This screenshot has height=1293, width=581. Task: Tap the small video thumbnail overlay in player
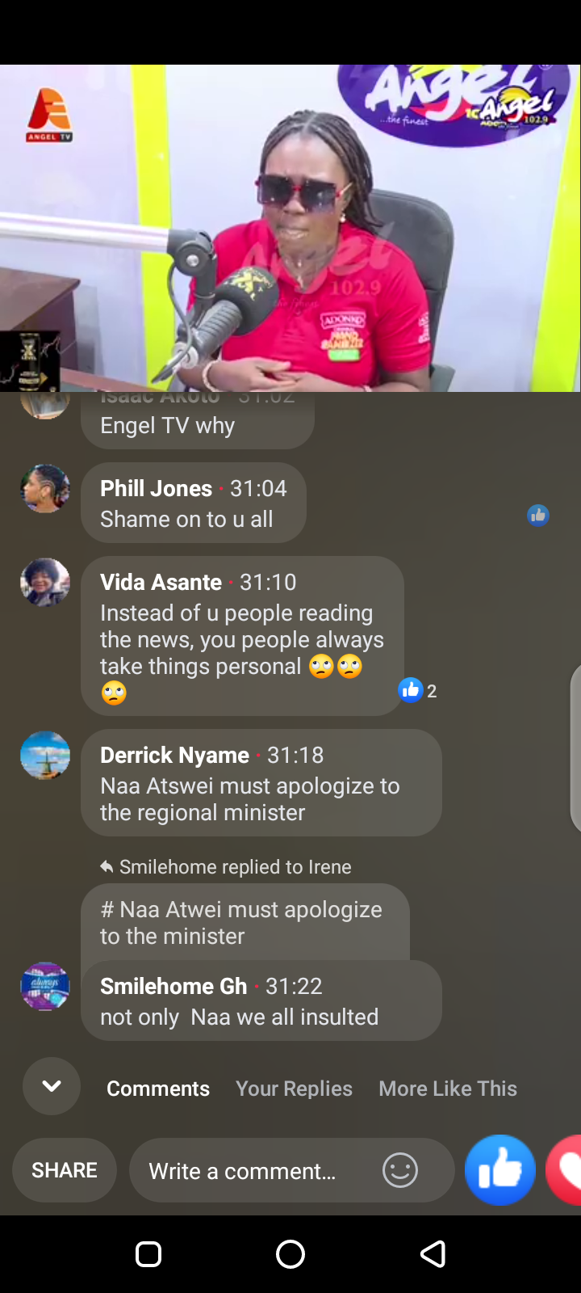(30, 360)
